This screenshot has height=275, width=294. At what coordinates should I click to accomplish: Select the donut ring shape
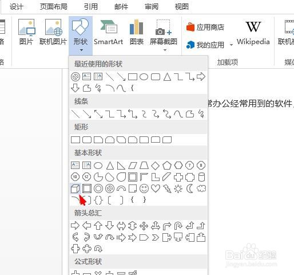coord(98,188)
